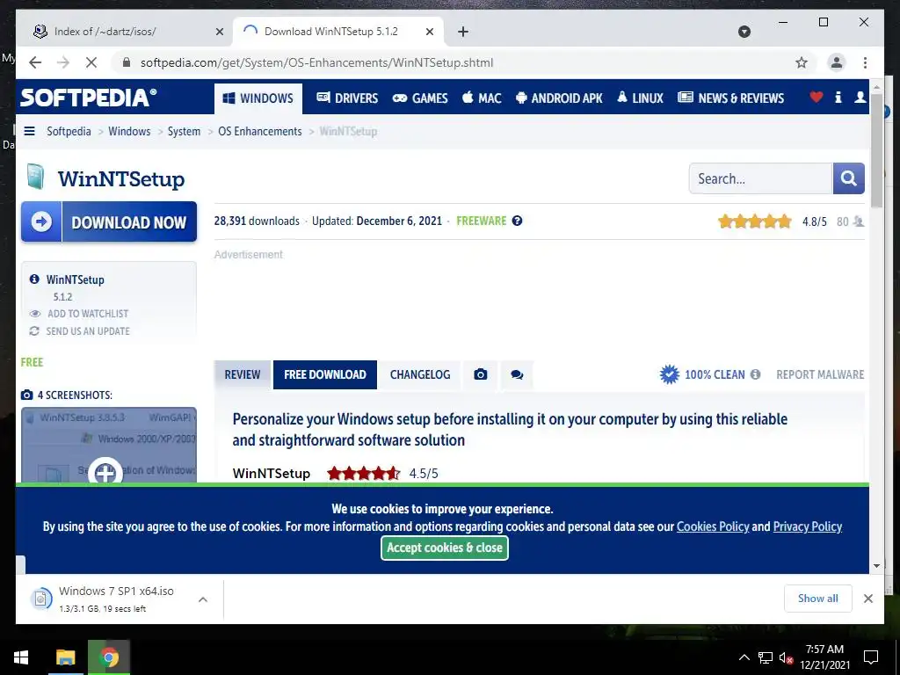900x675 pixels.
Task: Open File Explorer from taskbar
Action: [65, 657]
